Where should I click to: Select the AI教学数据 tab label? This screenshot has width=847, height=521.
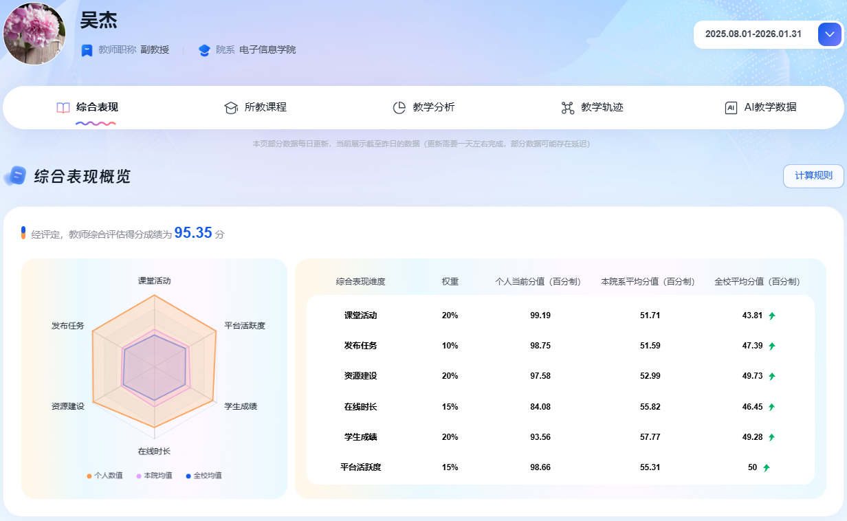coord(770,107)
